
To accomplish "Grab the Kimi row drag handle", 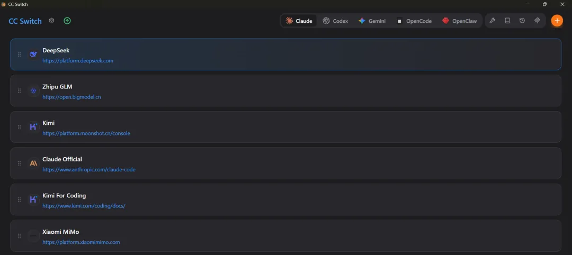I will pyautogui.click(x=20, y=127).
